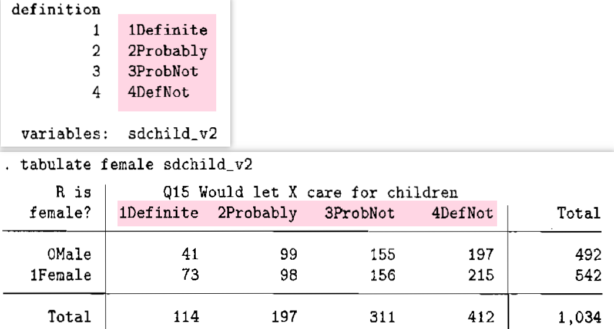Click the 'Total' row label at the bottom
The width and height of the screenshot is (614, 329).
[69, 317]
